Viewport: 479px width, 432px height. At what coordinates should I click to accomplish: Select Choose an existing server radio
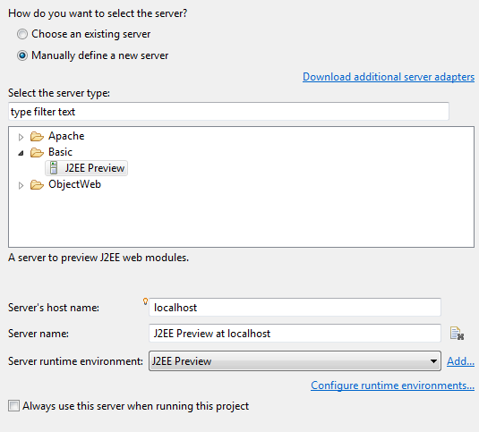[22, 34]
